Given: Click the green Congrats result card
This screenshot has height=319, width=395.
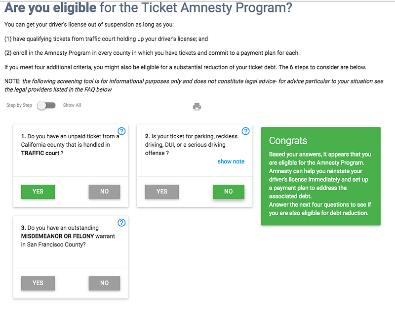Looking at the screenshot, I should pyautogui.click(x=320, y=176).
